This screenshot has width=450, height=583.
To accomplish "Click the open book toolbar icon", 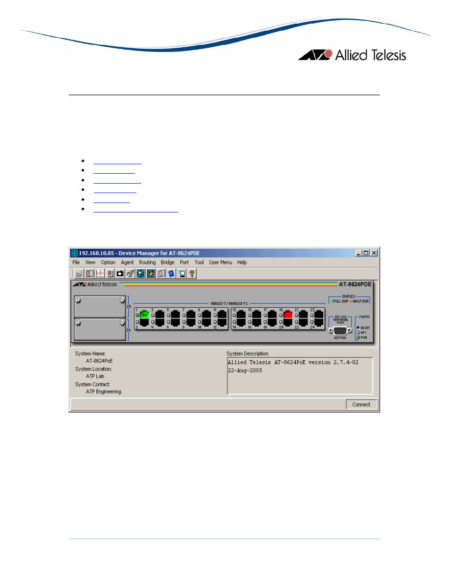I will pos(90,273).
